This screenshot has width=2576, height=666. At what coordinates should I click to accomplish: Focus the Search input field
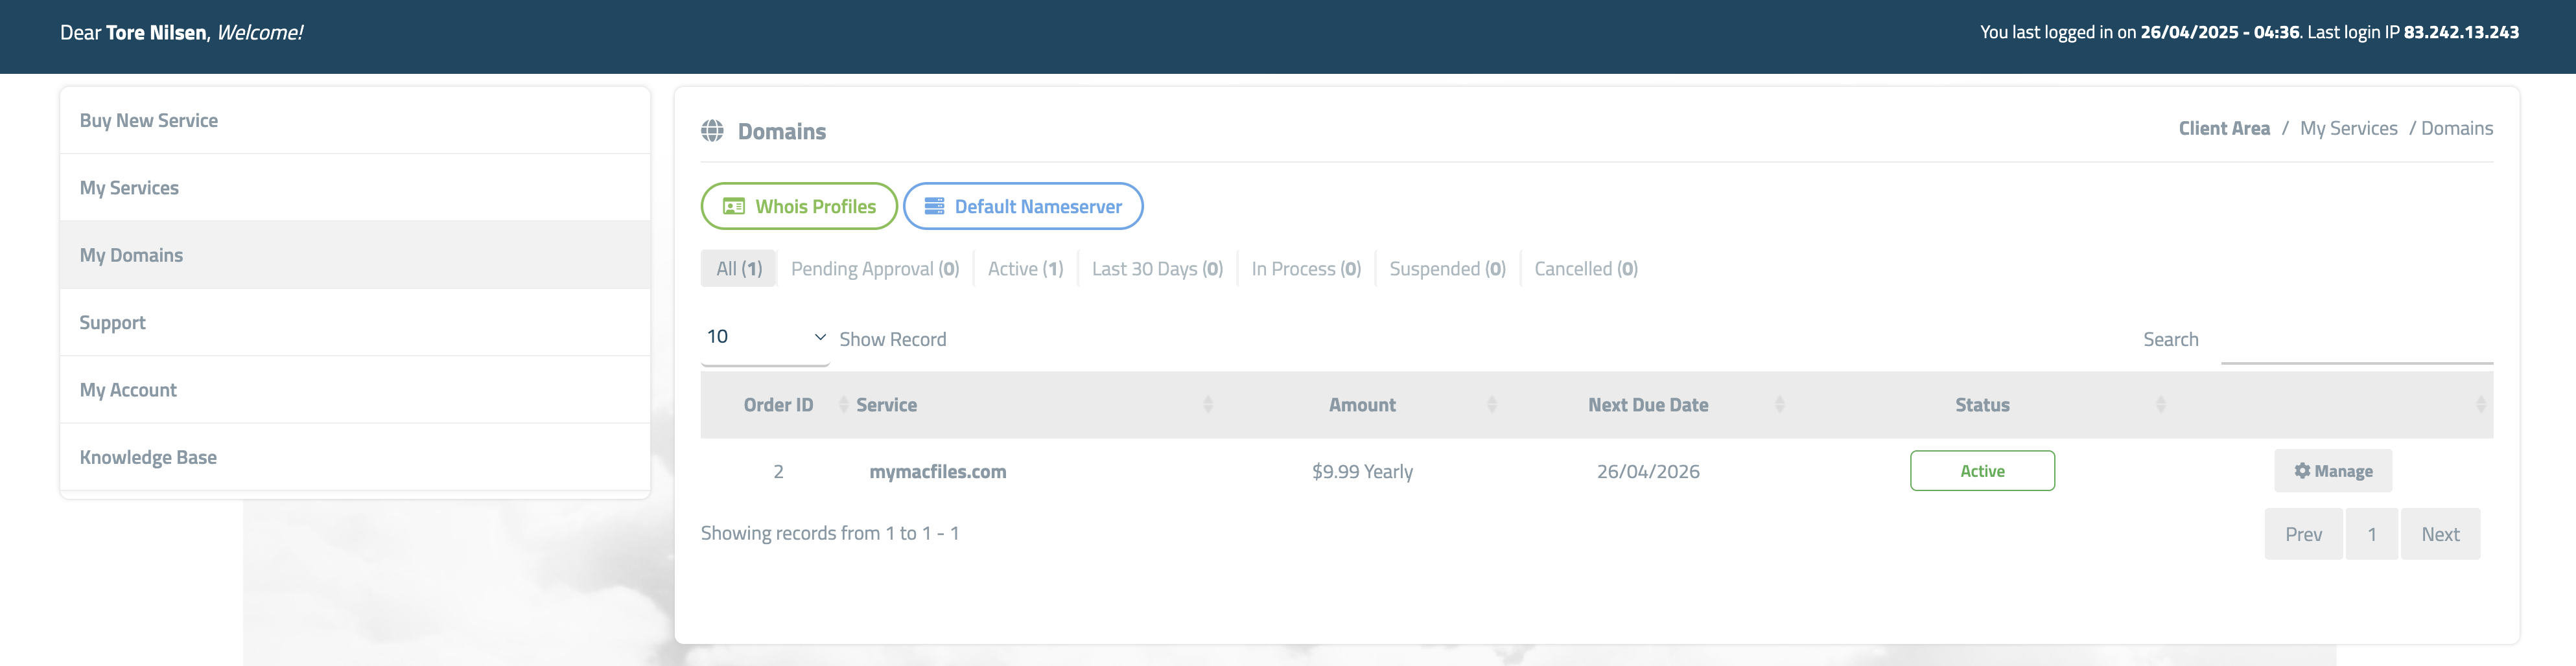[x=2357, y=341]
